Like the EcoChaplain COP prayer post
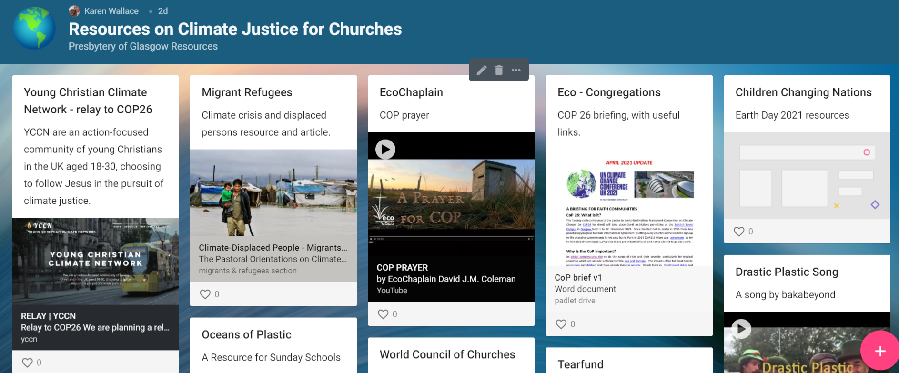This screenshot has width=899, height=373. (x=383, y=314)
